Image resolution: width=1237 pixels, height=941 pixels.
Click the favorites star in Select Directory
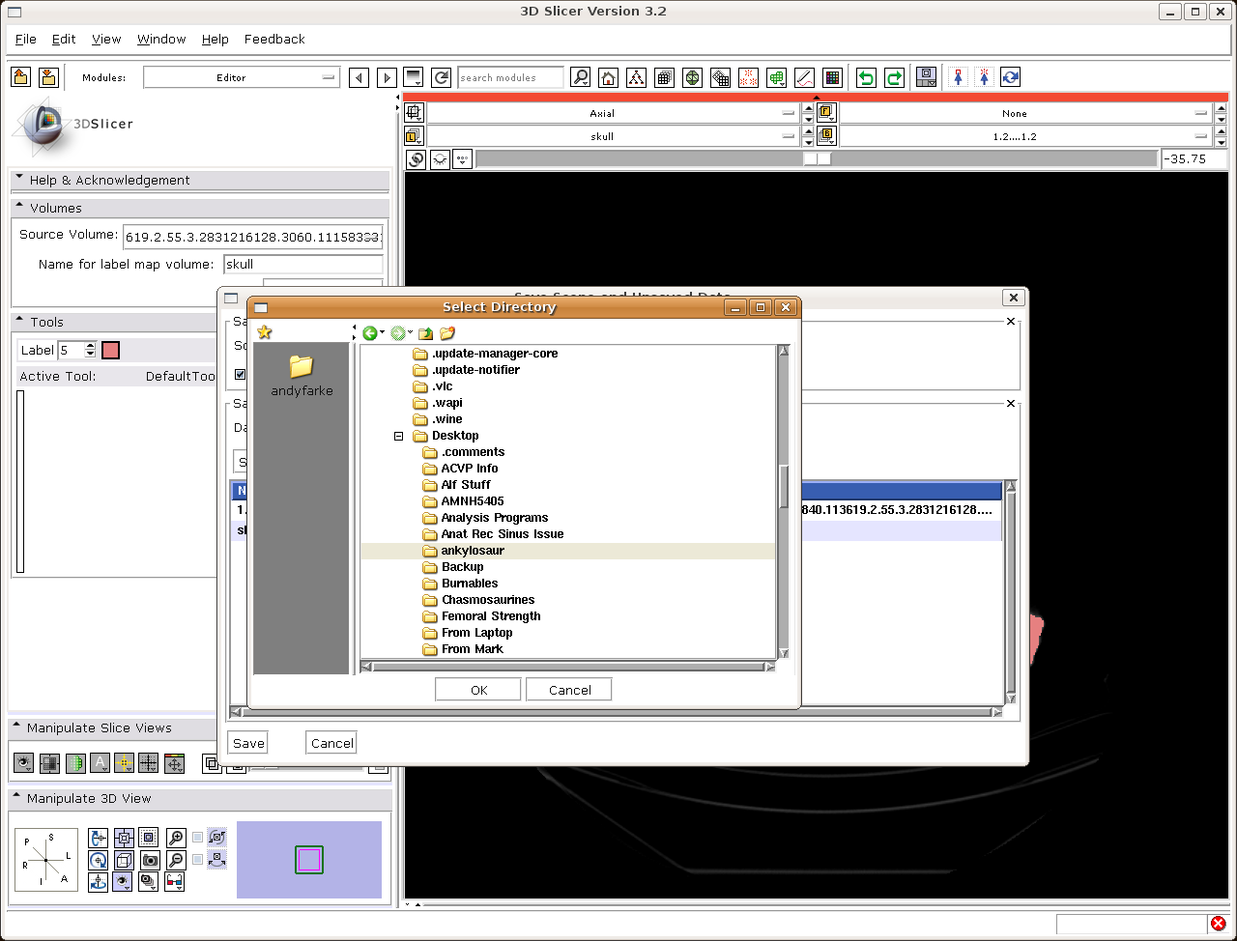click(x=264, y=332)
